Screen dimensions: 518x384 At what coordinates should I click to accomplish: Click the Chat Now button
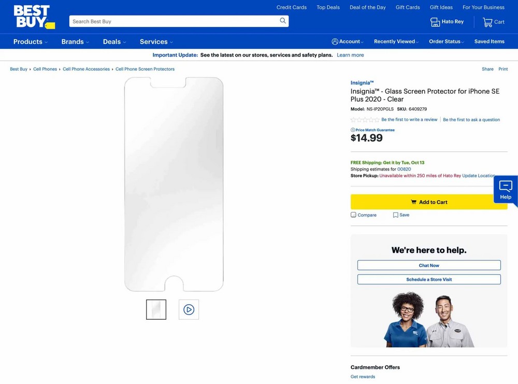429,265
